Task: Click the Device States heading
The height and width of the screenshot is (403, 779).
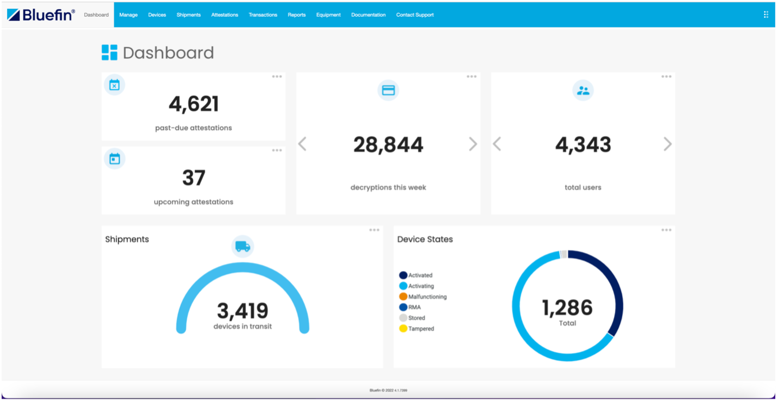Action: [425, 239]
